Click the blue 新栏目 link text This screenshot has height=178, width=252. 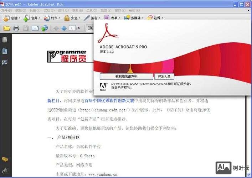[x=54, y=101]
